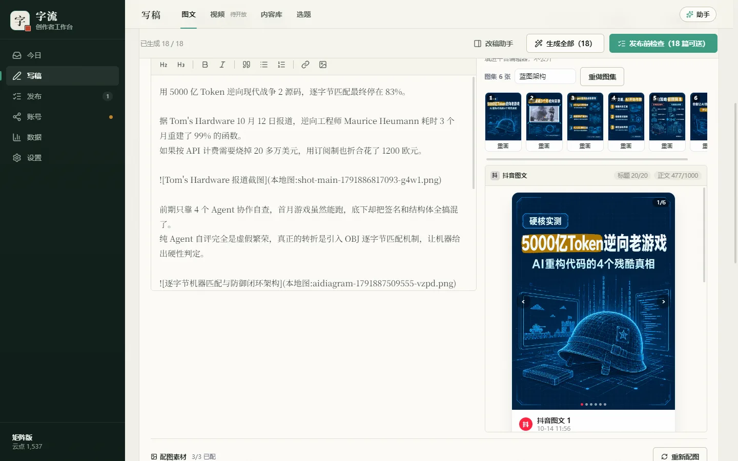Image resolution: width=738 pixels, height=461 pixels.
Task: Redraw image 3 with 重画
Action: click(x=585, y=146)
